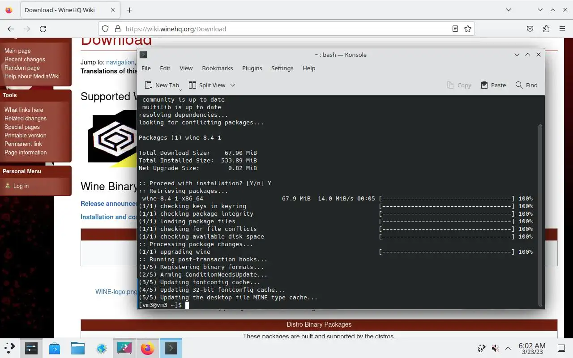The image size is (573, 358).
Task: Click the Firefox View icon
Action: [9, 10]
